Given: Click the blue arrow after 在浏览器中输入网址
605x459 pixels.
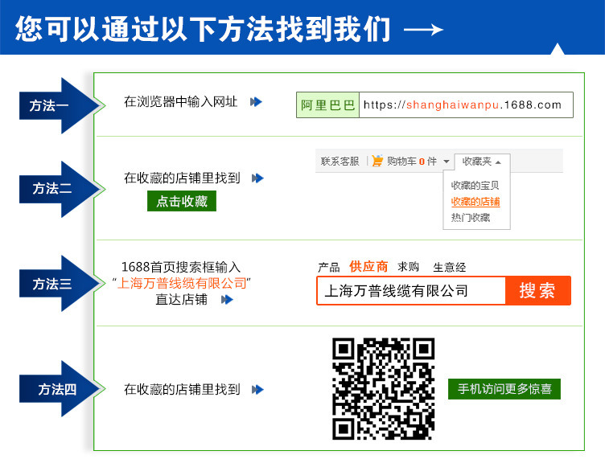Looking at the screenshot, I should coord(256,102).
